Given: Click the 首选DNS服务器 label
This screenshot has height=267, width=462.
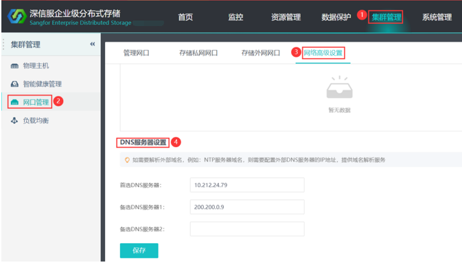Looking at the screenshot, I should 141,185.
